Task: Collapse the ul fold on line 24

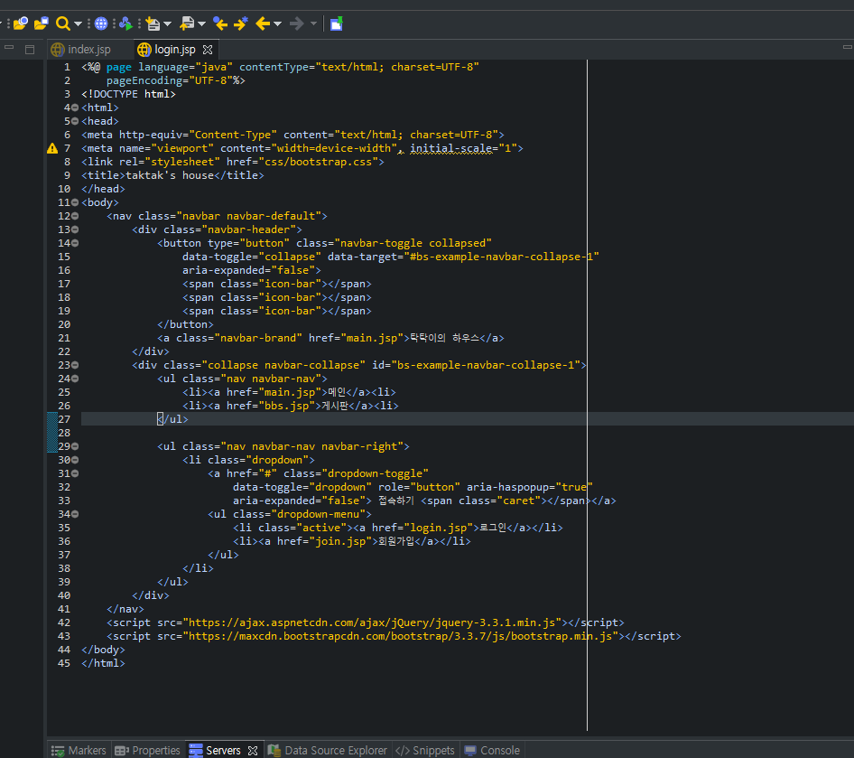Action: pos(75,379)
